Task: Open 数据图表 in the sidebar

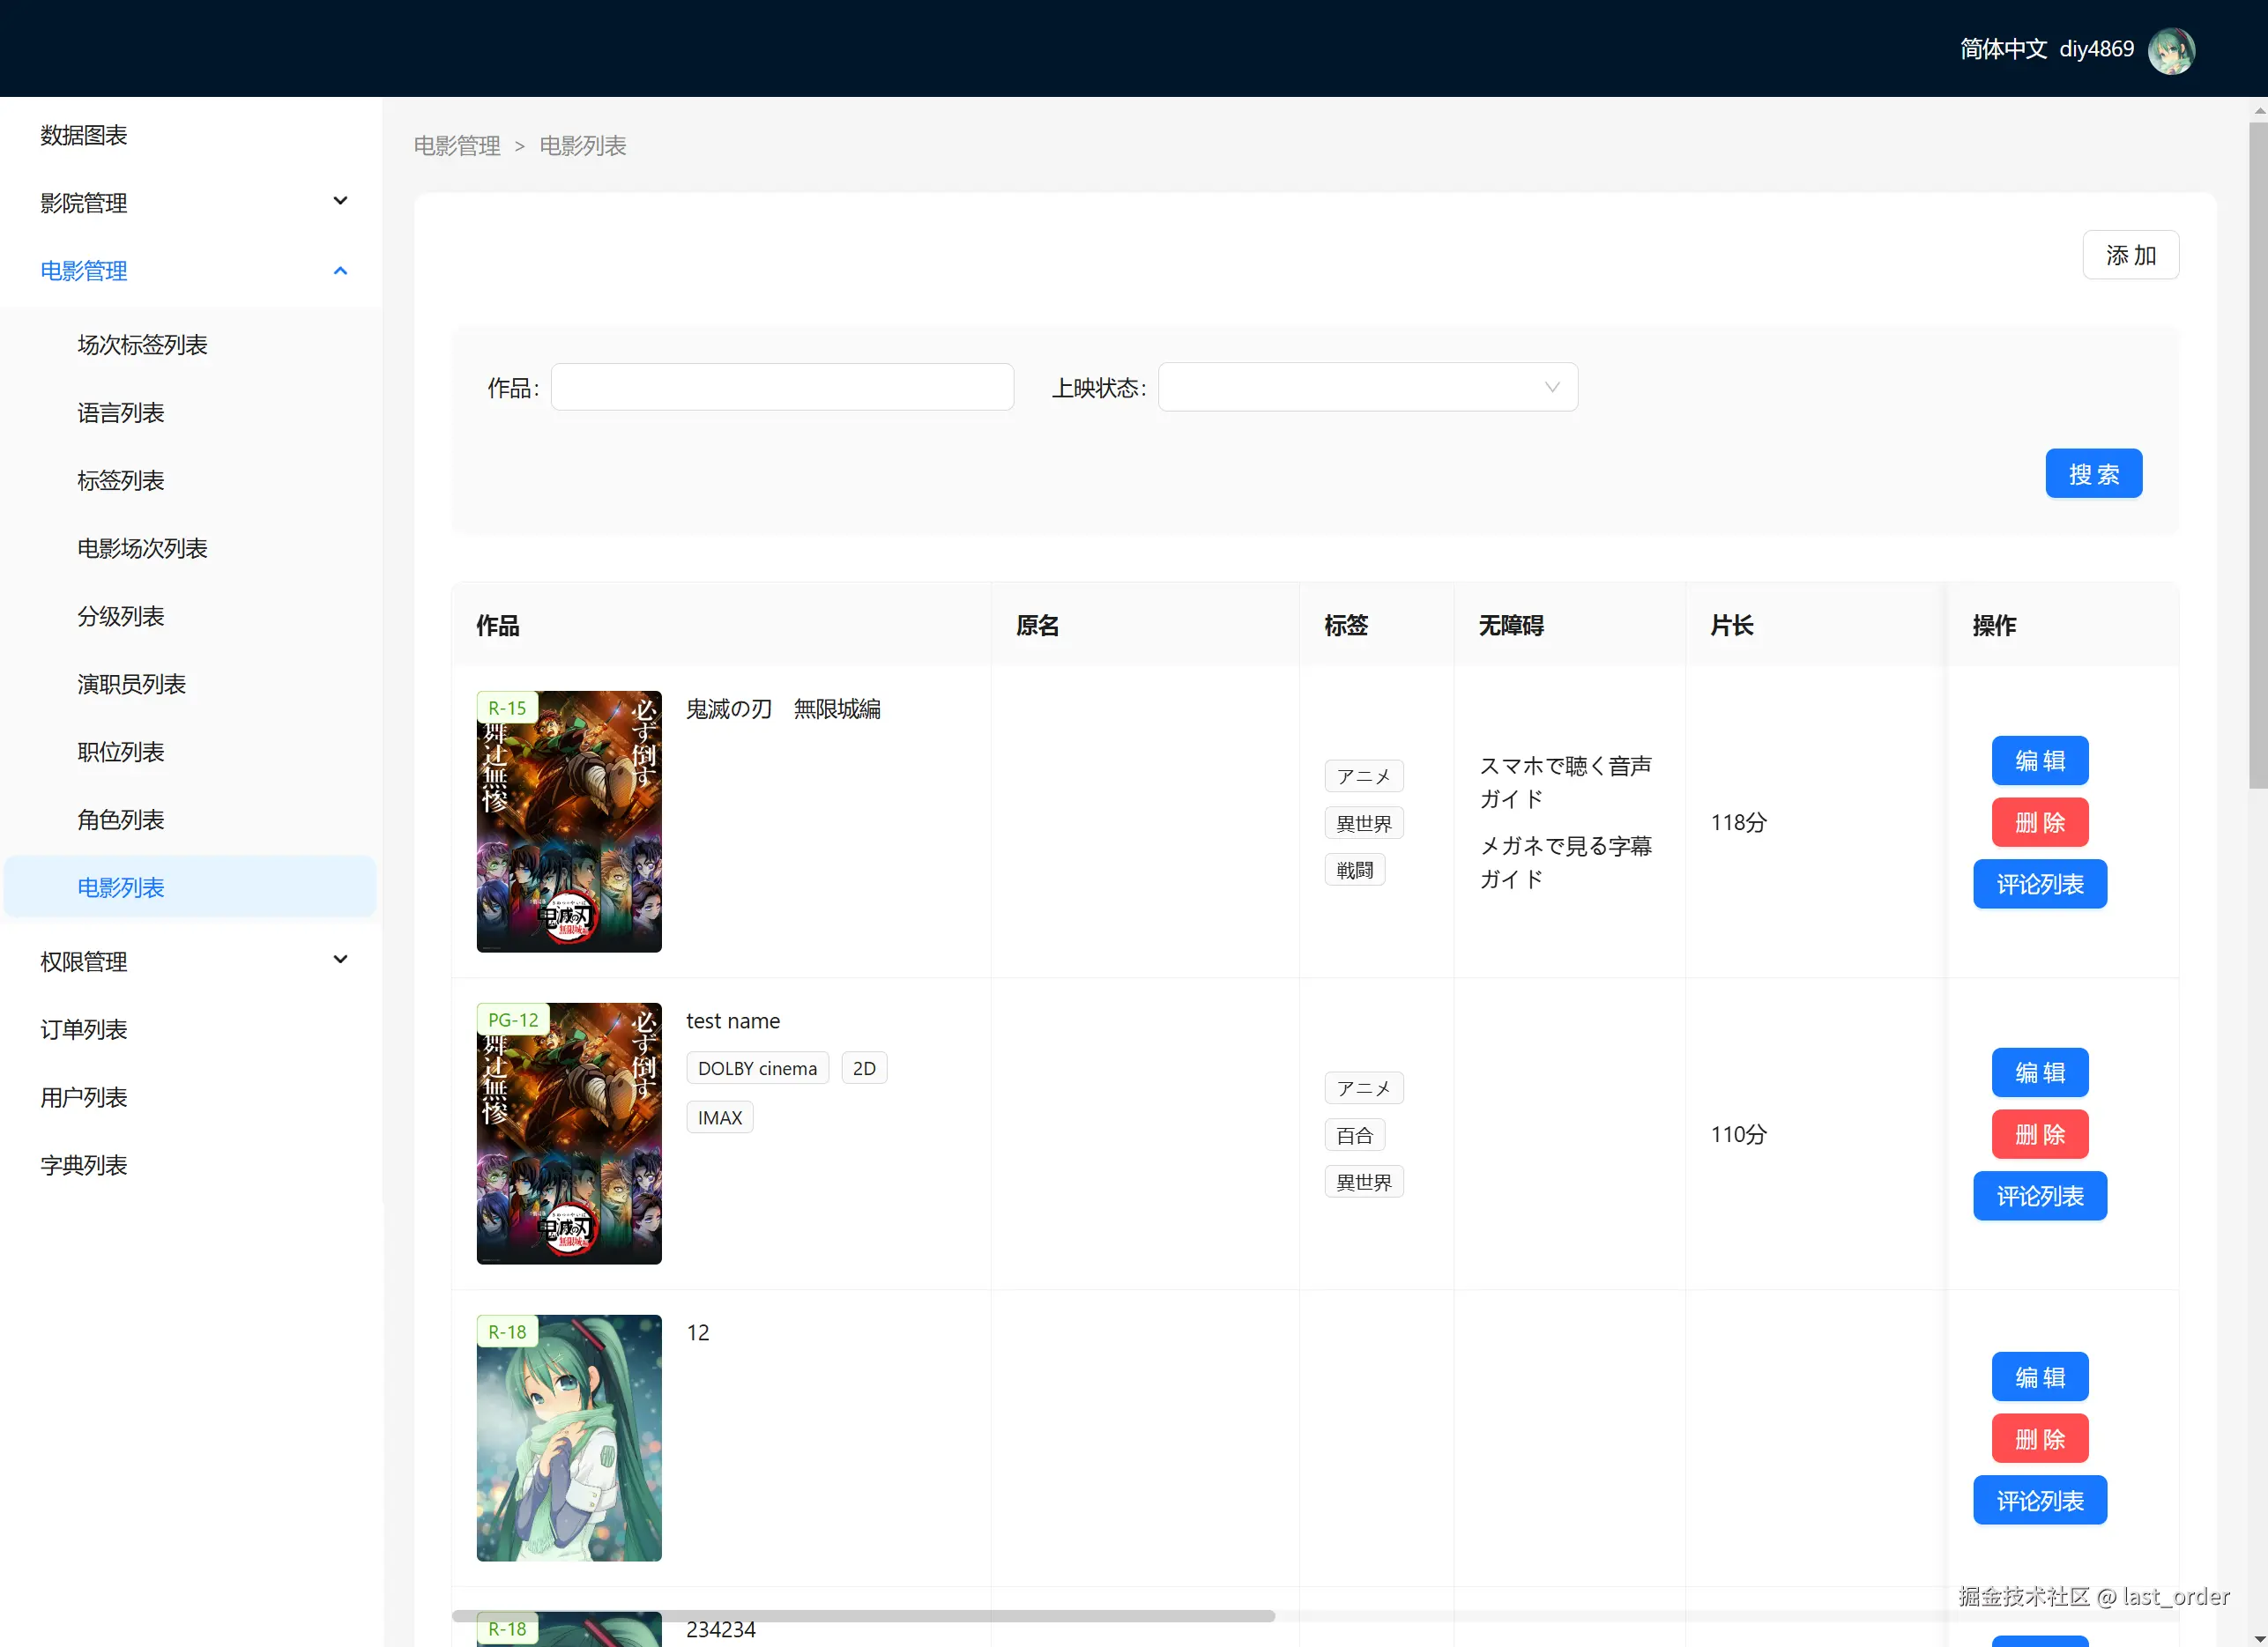Action: (84, 135)
